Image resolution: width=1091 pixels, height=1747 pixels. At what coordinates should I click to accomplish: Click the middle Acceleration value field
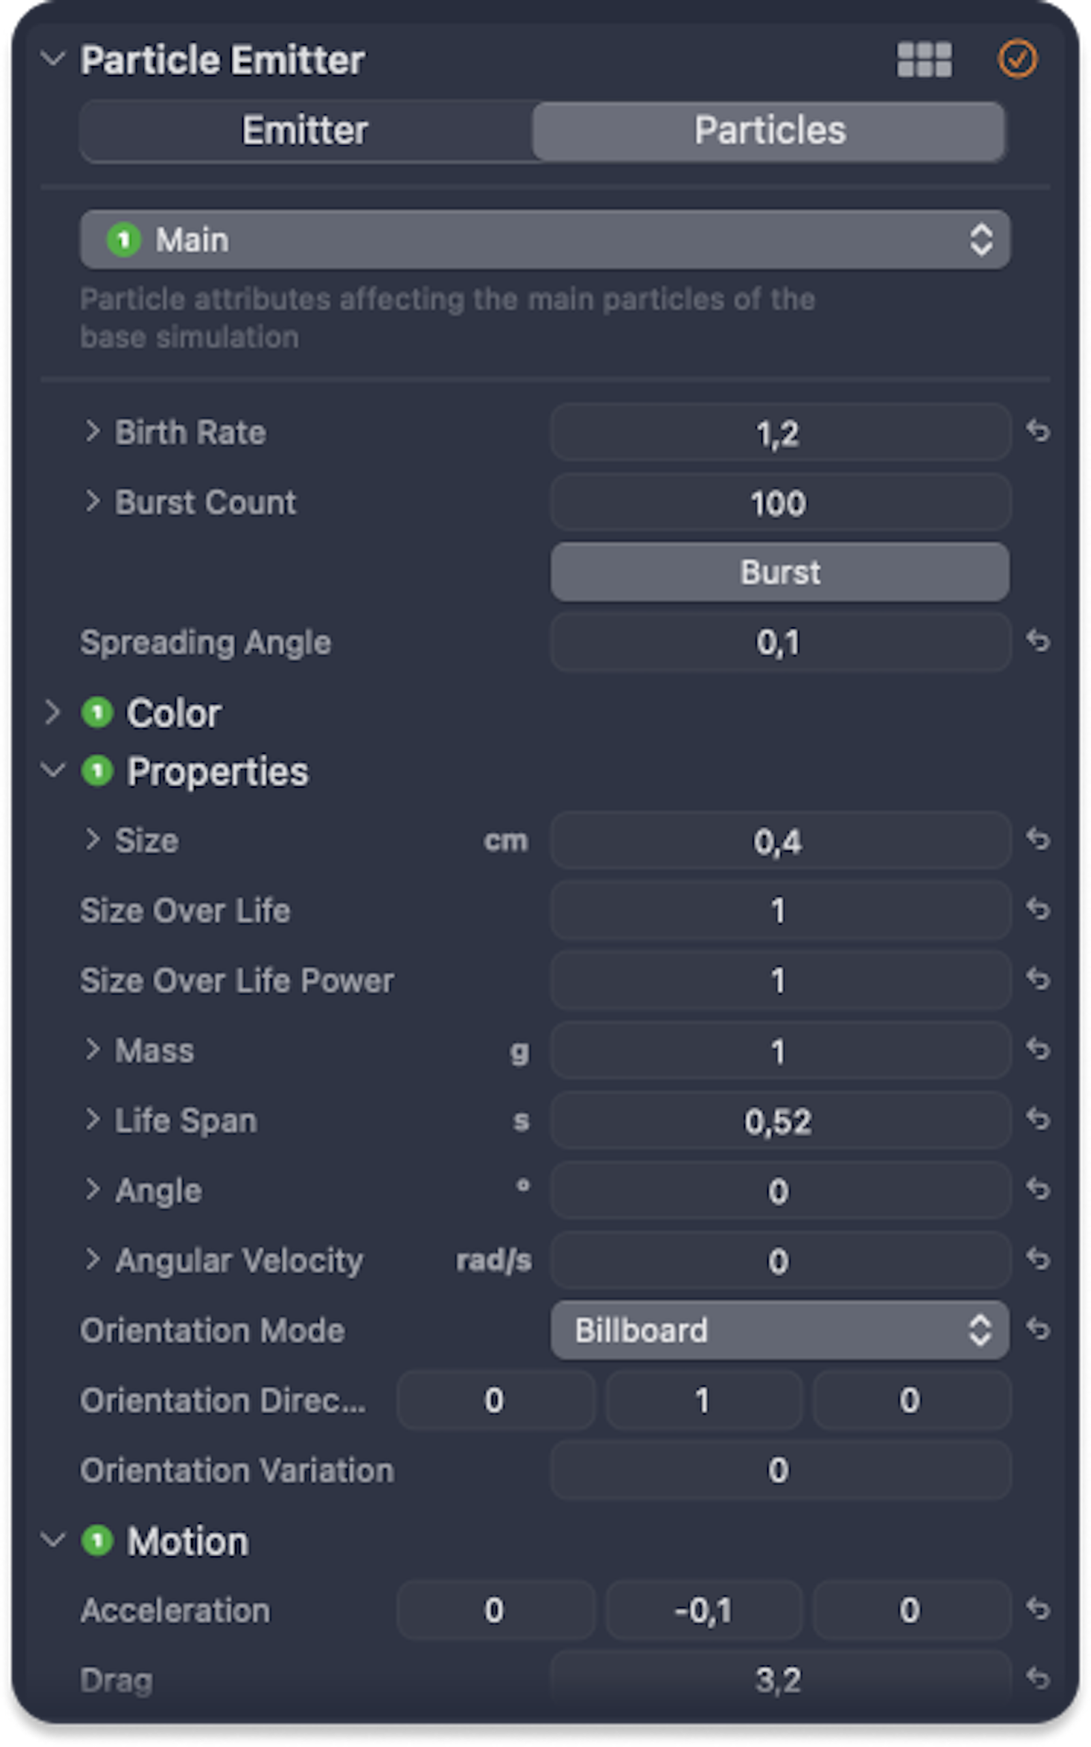tap(704, 1609)
